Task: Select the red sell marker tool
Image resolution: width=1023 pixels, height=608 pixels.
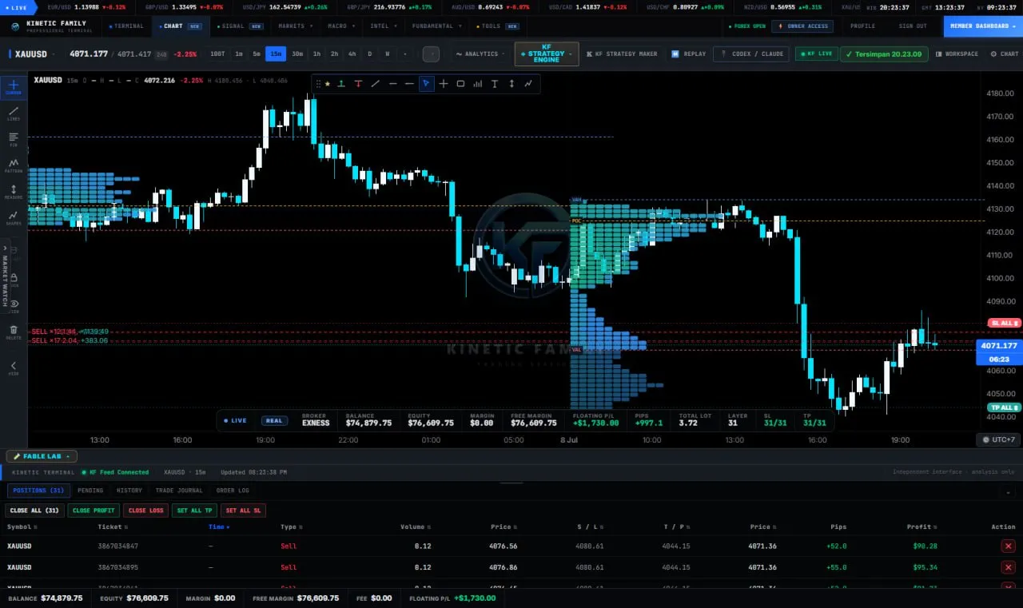Action: coord(358,84)
